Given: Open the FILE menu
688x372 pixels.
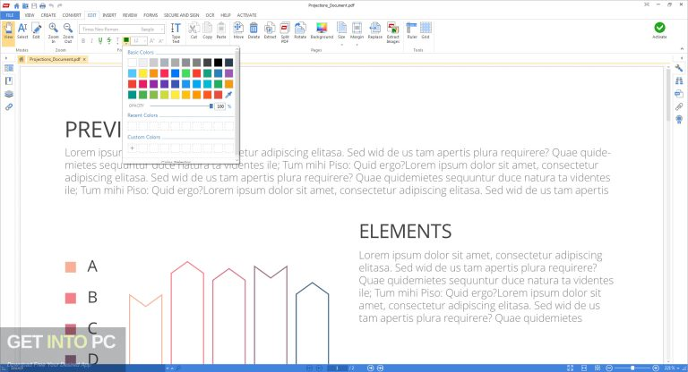Looking at the screenshot, I should (x=10, y=15).
